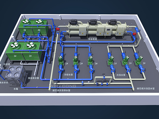Click the 冷却水泵 label

pyautogui.click(x=68, y=75)
